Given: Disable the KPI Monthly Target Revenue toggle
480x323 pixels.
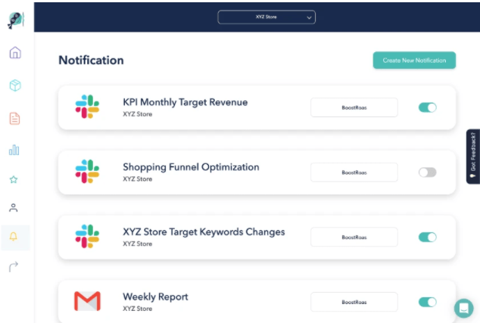Looking at the screenshot, I should click(427, 107).
